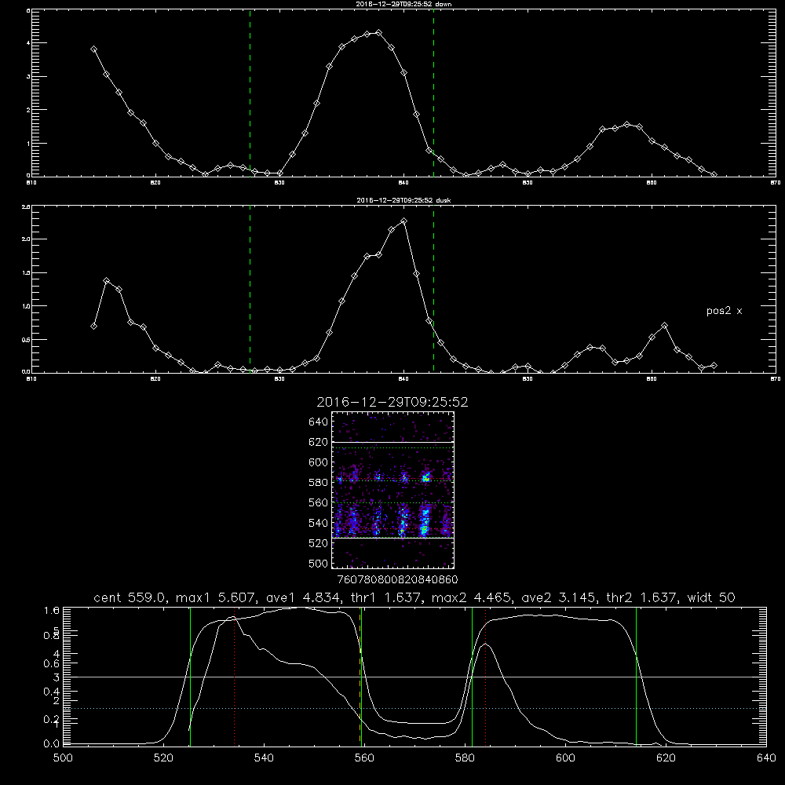Click the spectral image y-axis label 560
The height and width of the screenshot is (785, 785).
319,502
